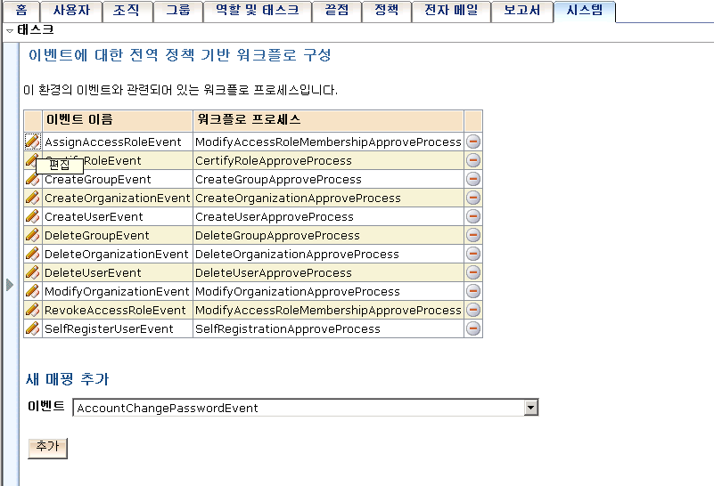This screenshot has width=714, height=486.
Task: Click the DeleteGroupApproveProcess cell
Action: coord(328,235)
